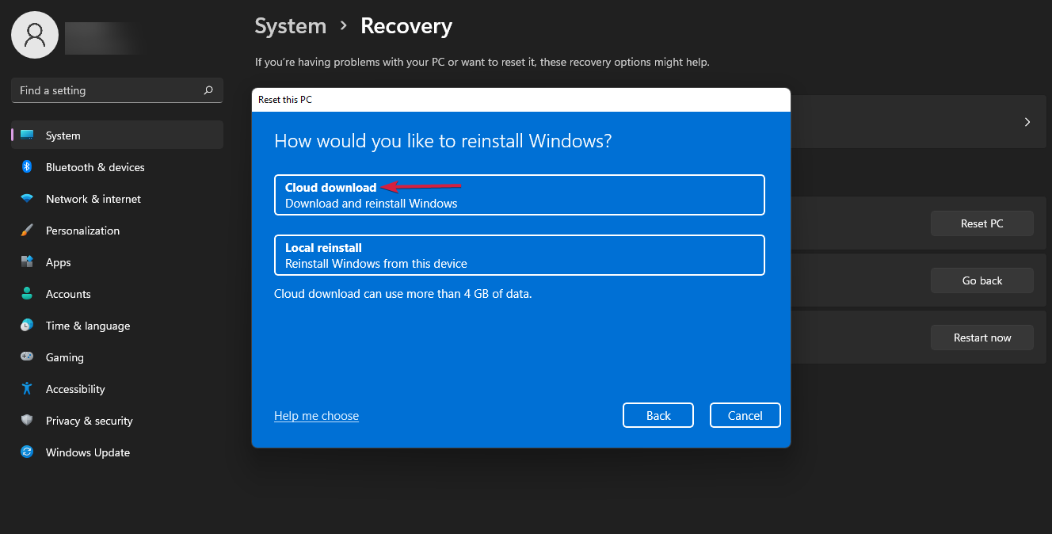Click the Personalization brush icon
Viewport: 1052px width, 534px height.
pyautogui.click(x=28, y=231)
